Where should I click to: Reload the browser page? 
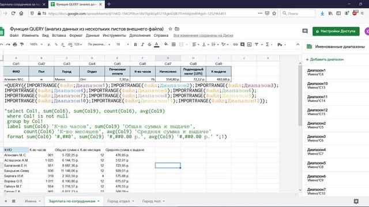click(x=13, y=13)
